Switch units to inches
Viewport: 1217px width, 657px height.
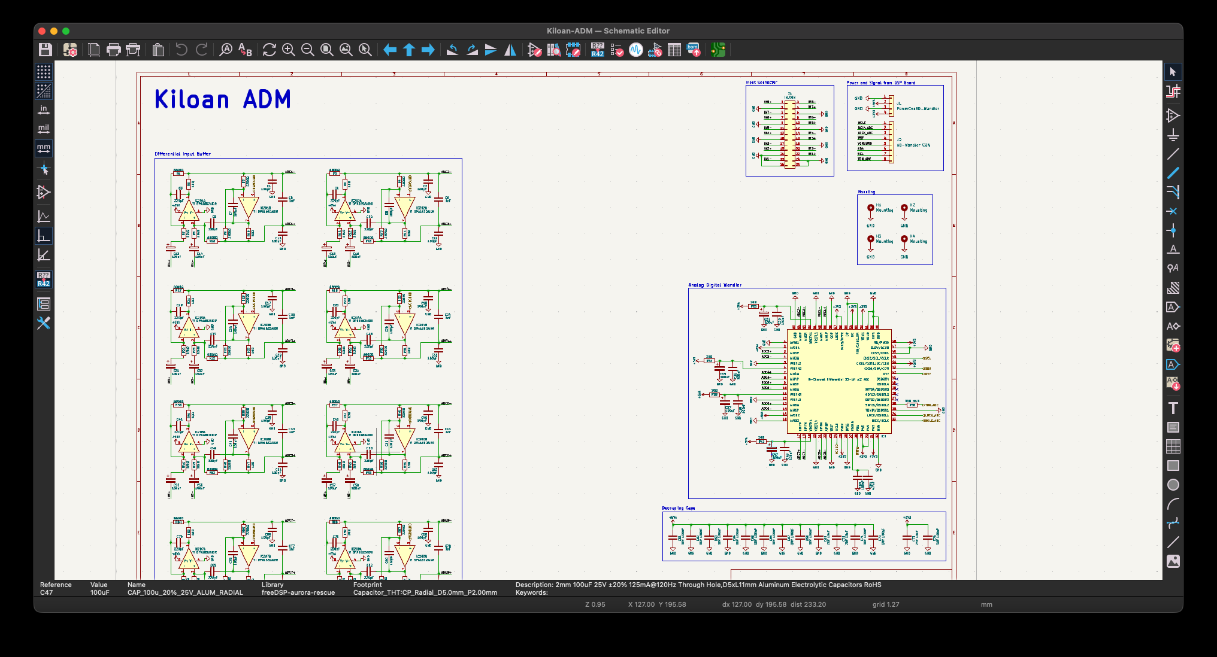tap(44, 110)
